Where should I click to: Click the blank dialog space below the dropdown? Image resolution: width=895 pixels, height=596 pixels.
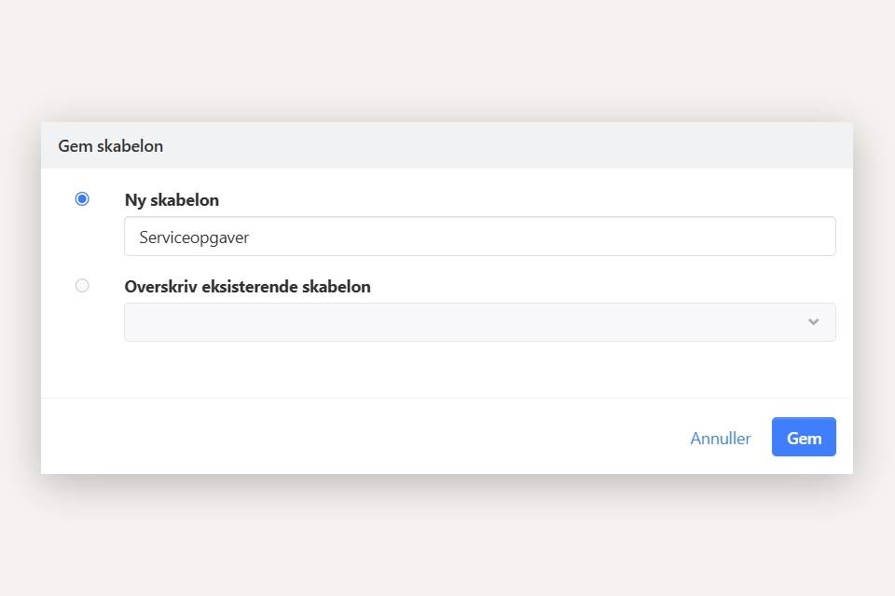click(x=447, y=371)
